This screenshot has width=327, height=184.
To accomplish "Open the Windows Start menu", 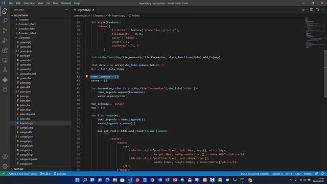I will tap(77, 180).
